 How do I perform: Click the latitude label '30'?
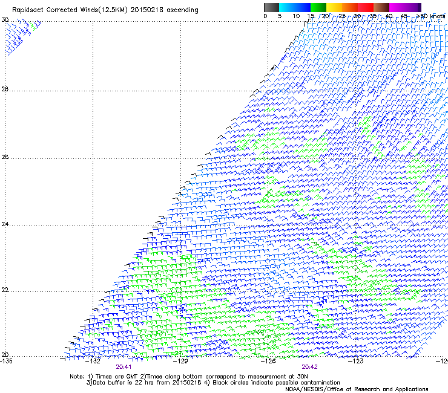pos(5,20)
